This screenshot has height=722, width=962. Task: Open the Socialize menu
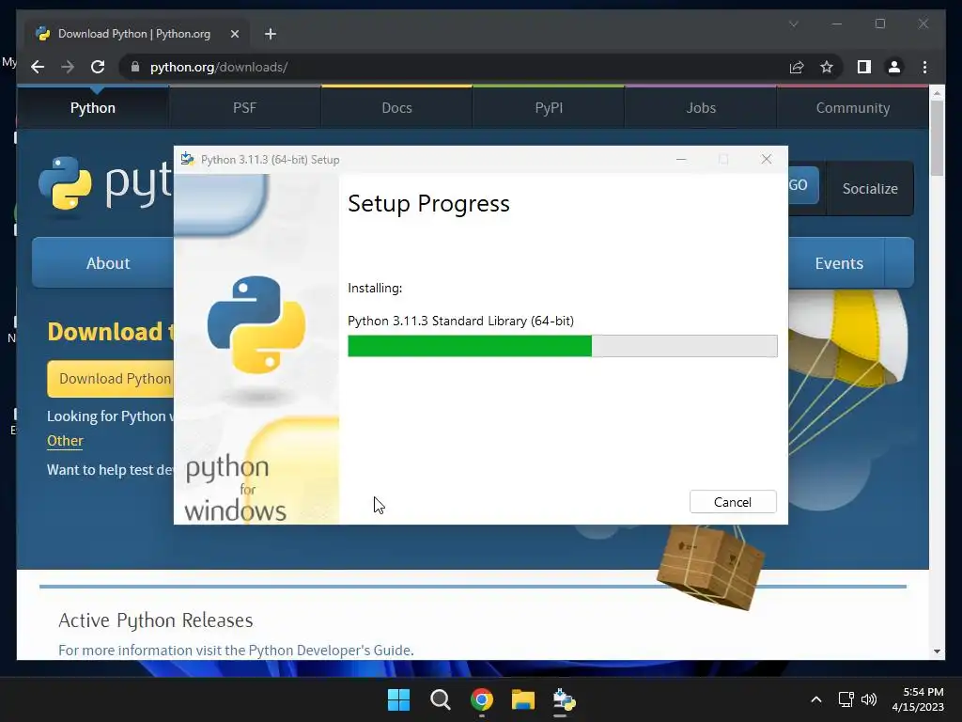(x=870, y=188)
